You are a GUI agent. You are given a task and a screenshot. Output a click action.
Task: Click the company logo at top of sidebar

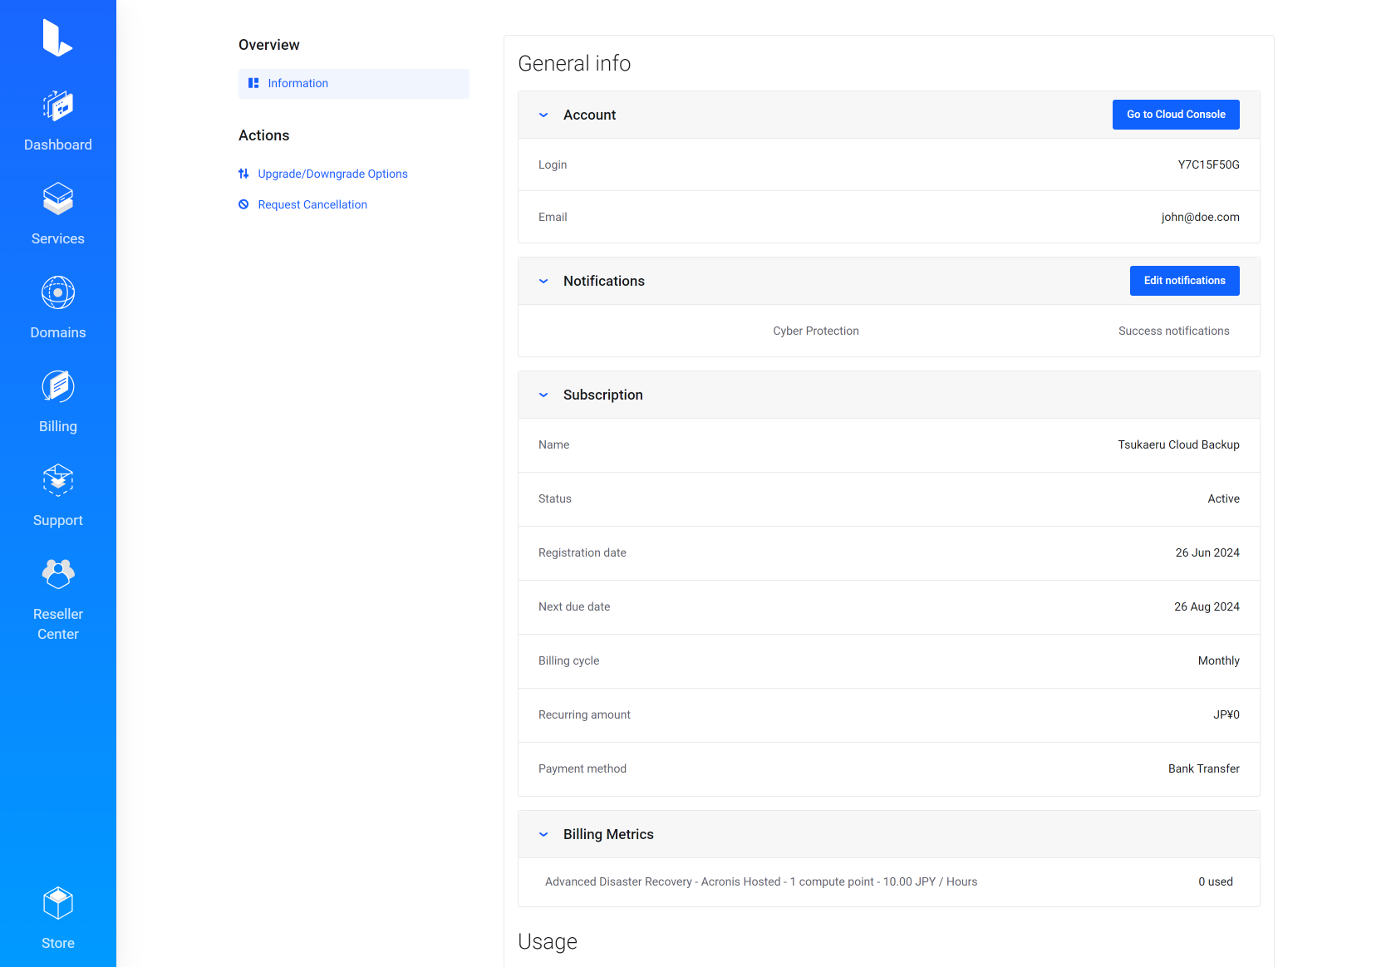click(57, 37)
